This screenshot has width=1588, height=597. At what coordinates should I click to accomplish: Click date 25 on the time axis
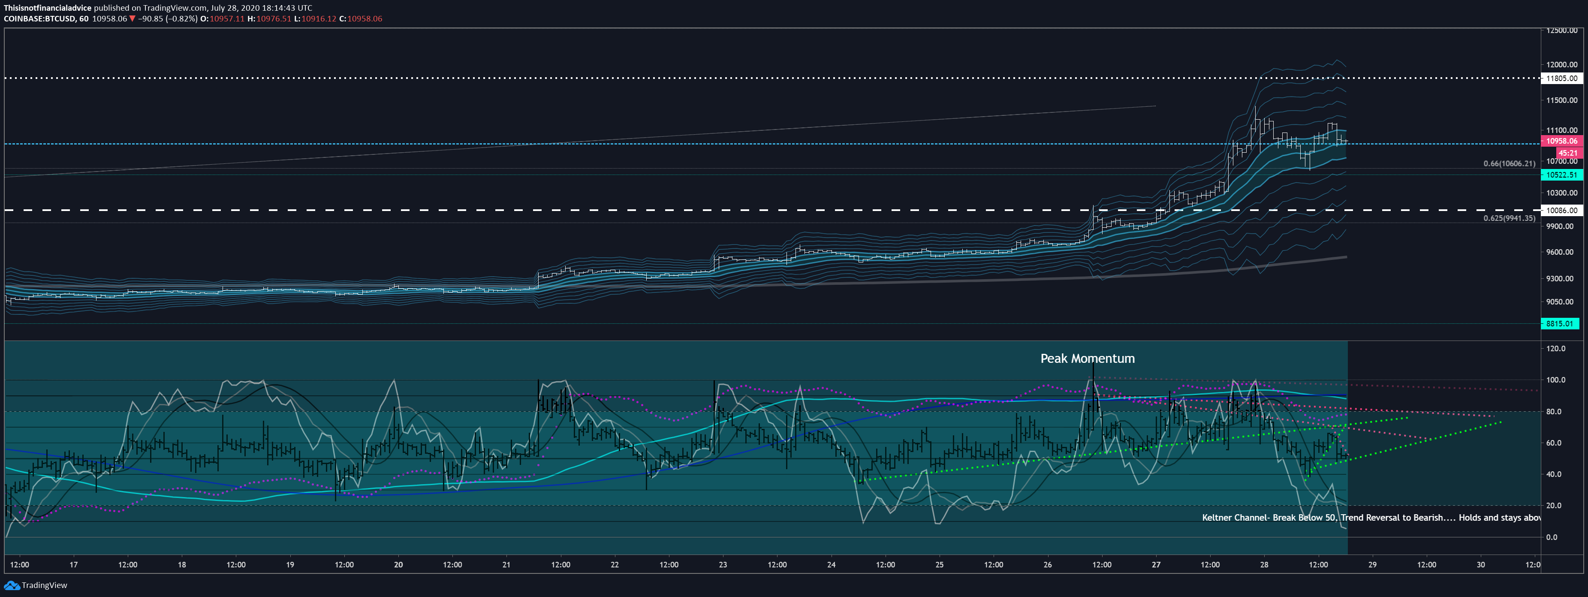(x=940, y=564)
